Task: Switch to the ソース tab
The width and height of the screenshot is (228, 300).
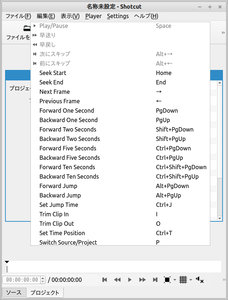Action: click(x=14, y=292)
